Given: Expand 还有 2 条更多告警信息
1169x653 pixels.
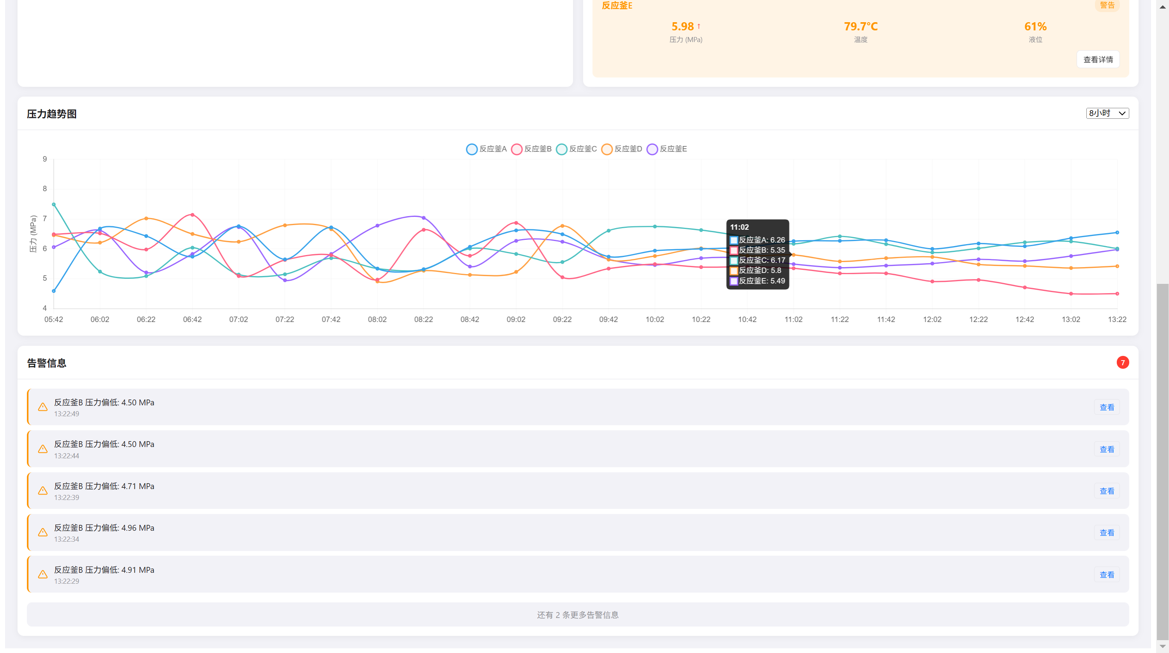Looking at the screenshot, I should (x=577, y=614).
